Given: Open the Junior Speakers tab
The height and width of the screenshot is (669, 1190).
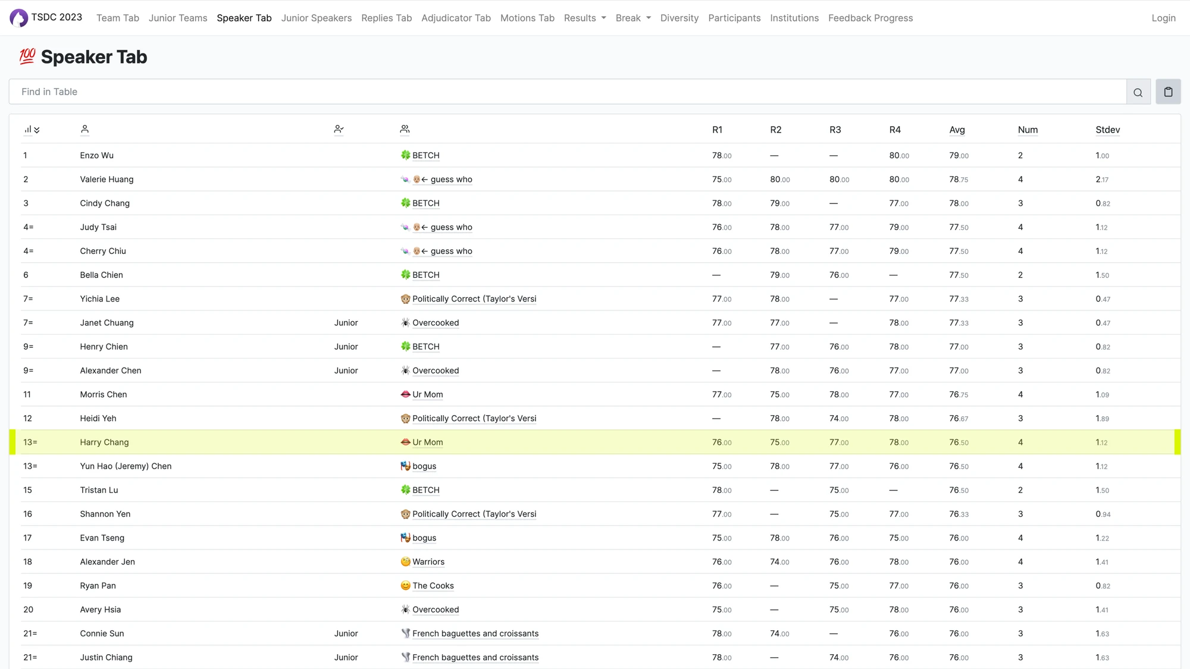Looking at the screenshot, I should (x=316, y=18).
